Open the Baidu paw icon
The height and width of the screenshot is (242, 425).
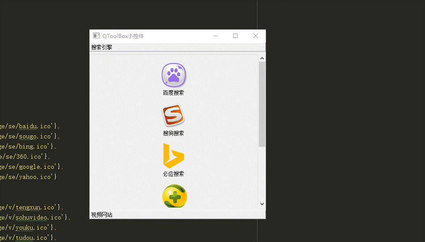(174, 75)
